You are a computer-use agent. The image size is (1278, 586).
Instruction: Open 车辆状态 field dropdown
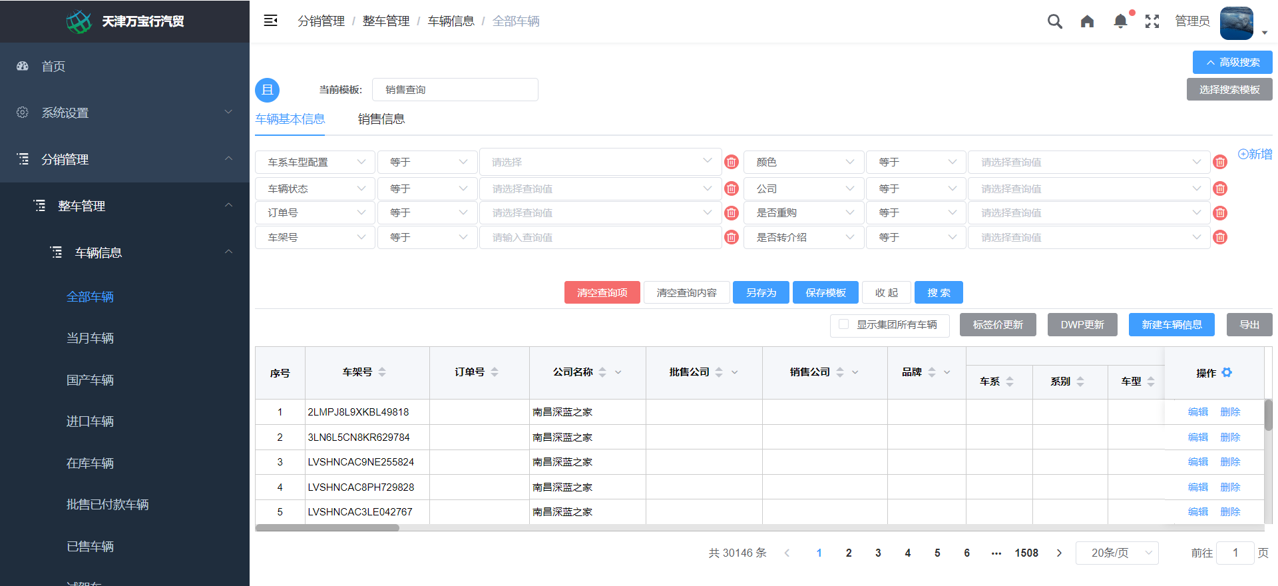coord(314,188)
